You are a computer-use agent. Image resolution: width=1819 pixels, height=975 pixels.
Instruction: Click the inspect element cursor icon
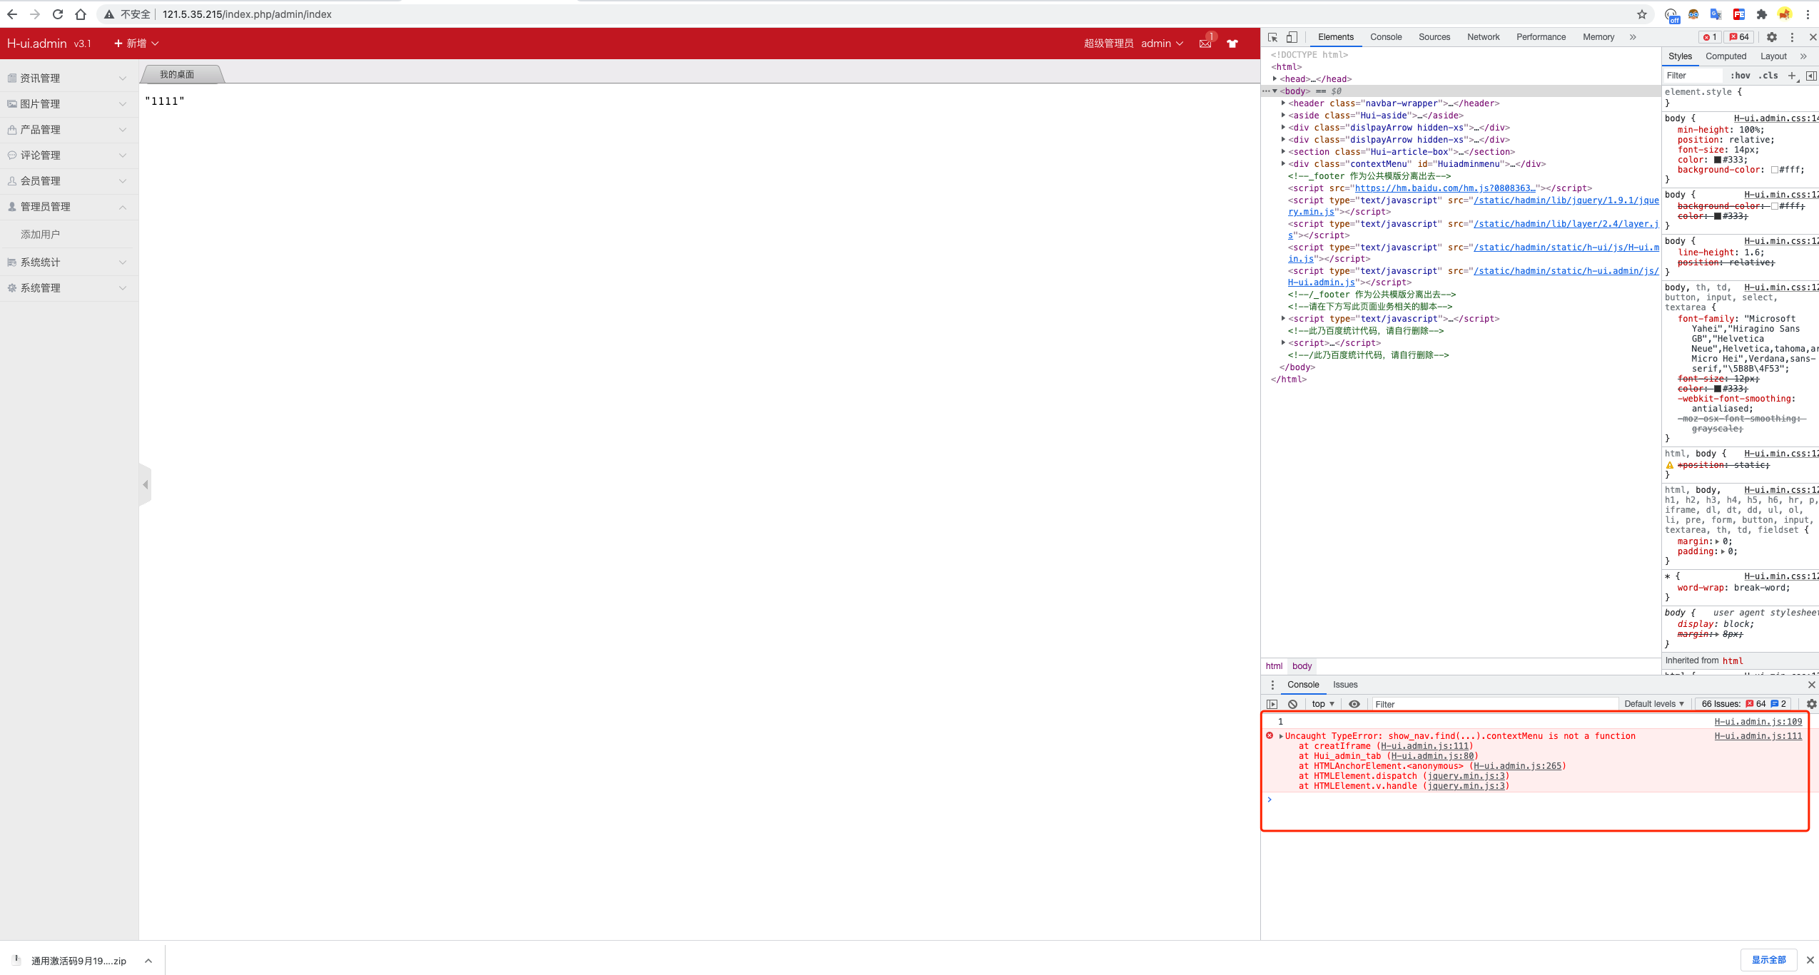click(1272, 36)
